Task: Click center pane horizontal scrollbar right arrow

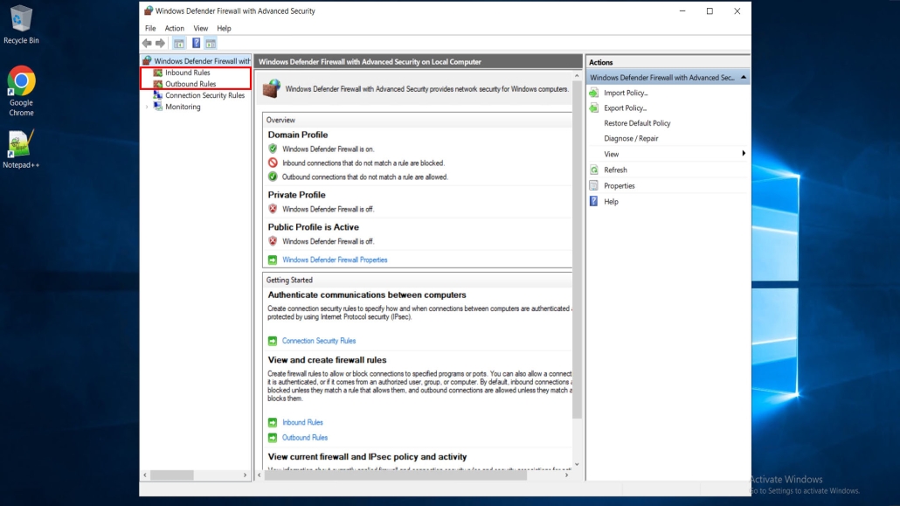Action: [x=566, y=475]
